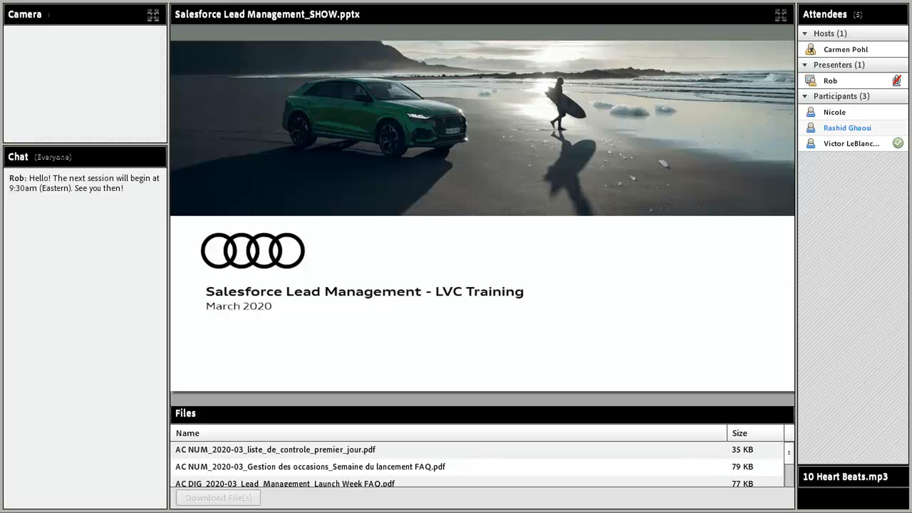Select the Lead_Management_Launch Week FAQ pdf file
This screenshot has width=912, height=513.
477,482
